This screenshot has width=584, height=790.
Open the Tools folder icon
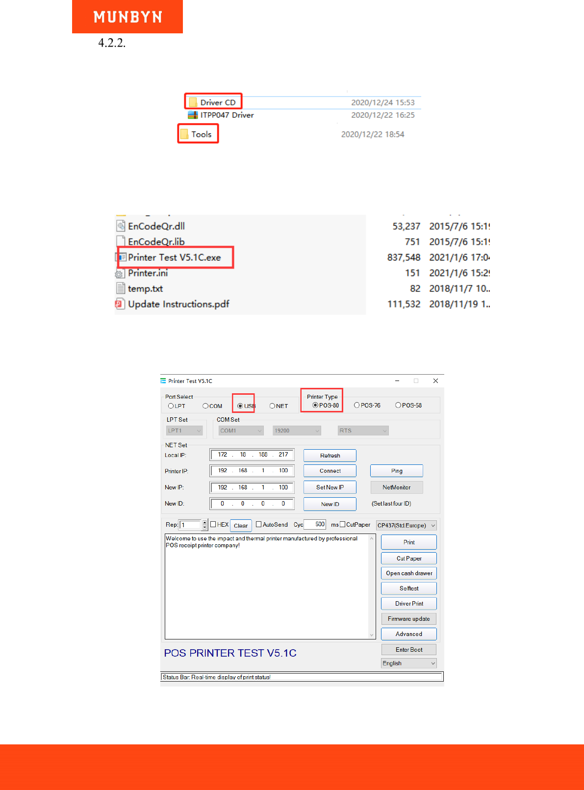[x=184, y=134]
